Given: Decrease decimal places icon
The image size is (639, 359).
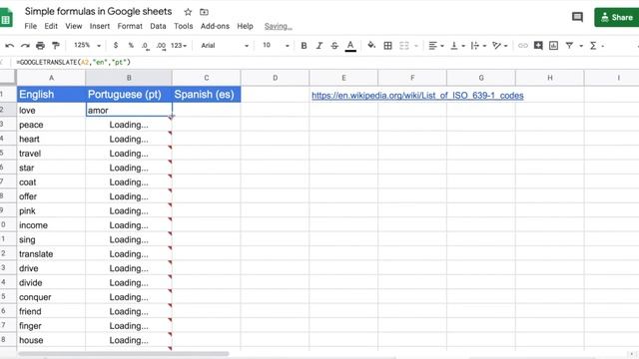Looking at the screenshot, I should coord(146,46).
